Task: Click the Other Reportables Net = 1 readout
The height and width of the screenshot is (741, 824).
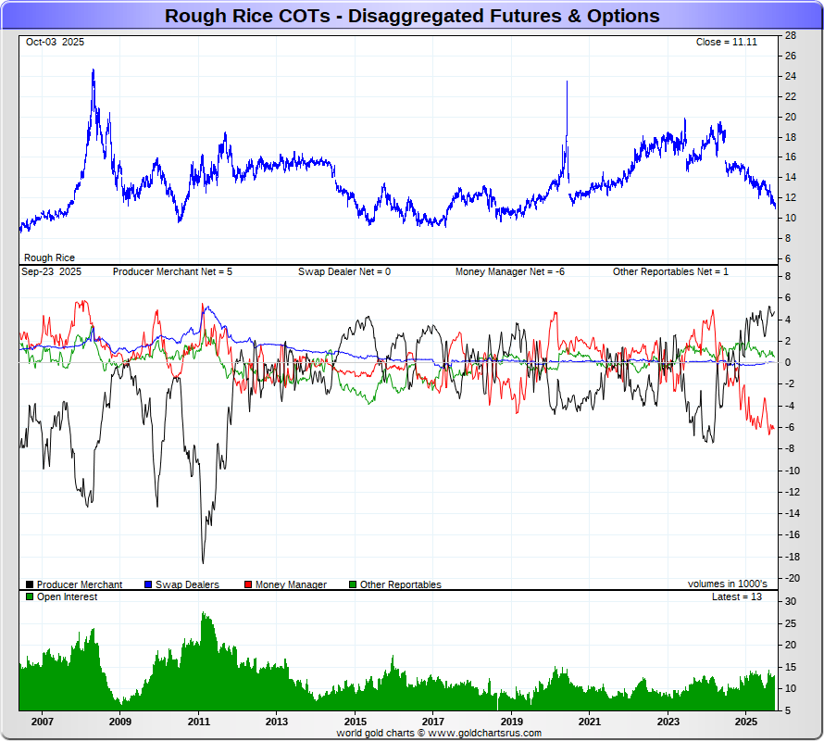Action: point(670,272)
